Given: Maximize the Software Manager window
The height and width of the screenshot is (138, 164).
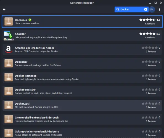Looking at the screenshot, I should coord(155,3).
